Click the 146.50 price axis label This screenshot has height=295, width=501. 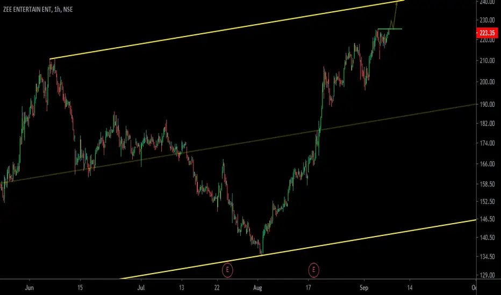point(487,219)
